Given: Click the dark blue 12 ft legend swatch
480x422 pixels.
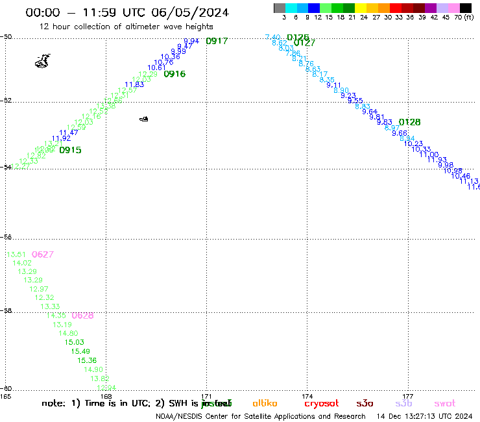Looking at the screenshot, I should tap(314, 8).
